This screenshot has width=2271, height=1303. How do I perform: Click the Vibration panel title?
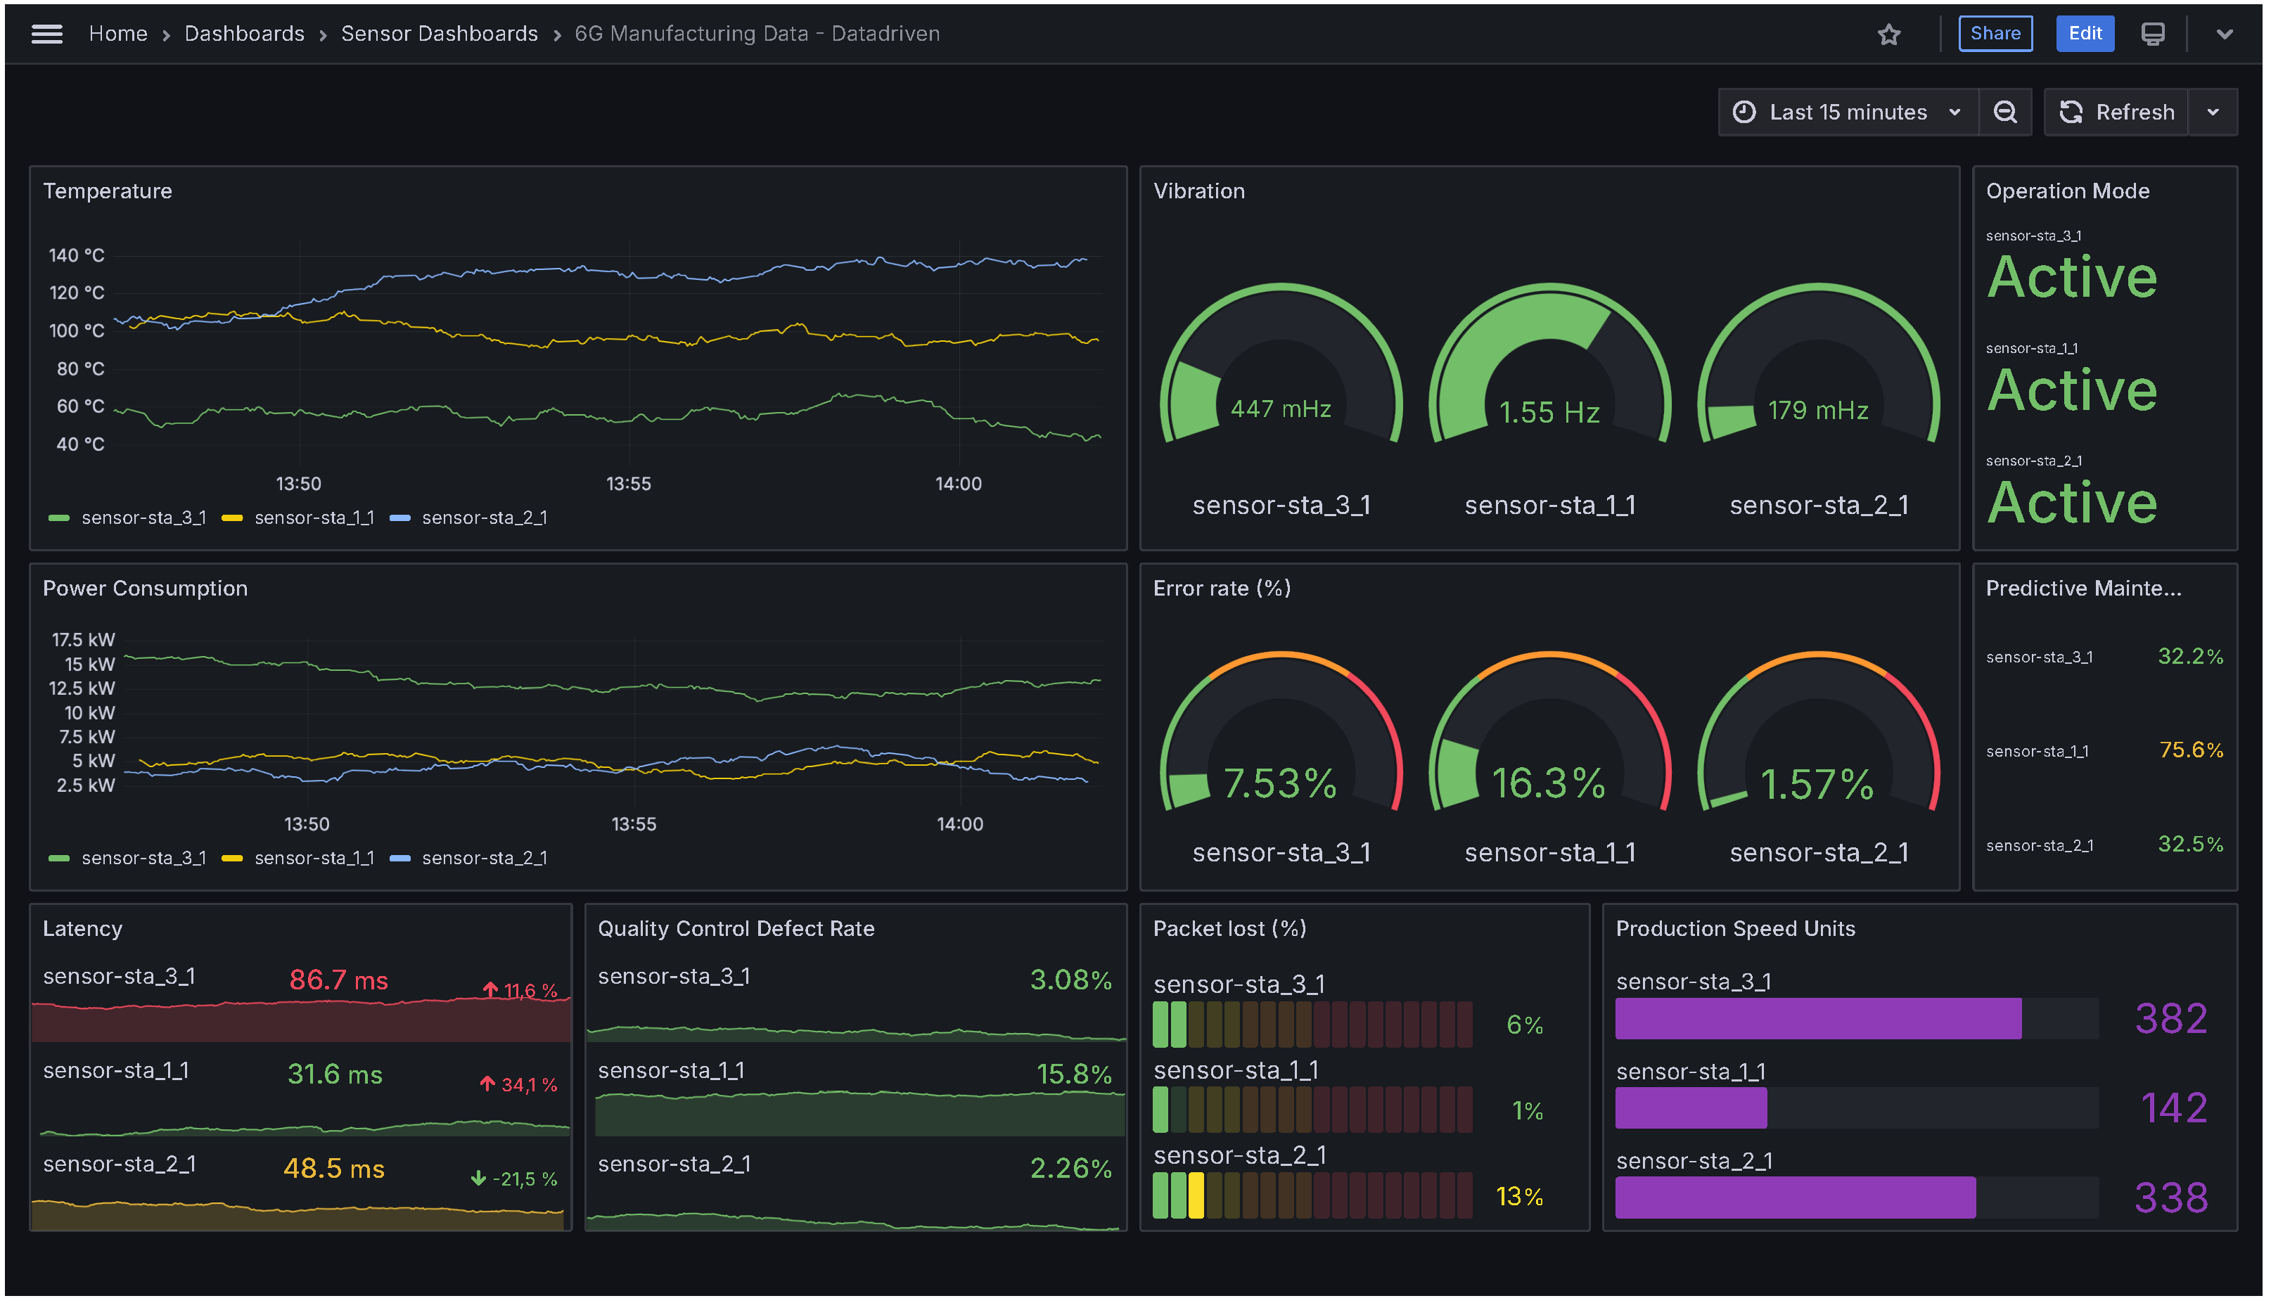click(1198, 191)
